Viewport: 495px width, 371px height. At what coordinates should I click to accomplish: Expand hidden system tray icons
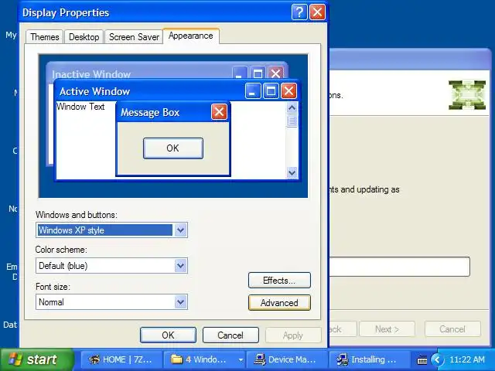(437, 359)
